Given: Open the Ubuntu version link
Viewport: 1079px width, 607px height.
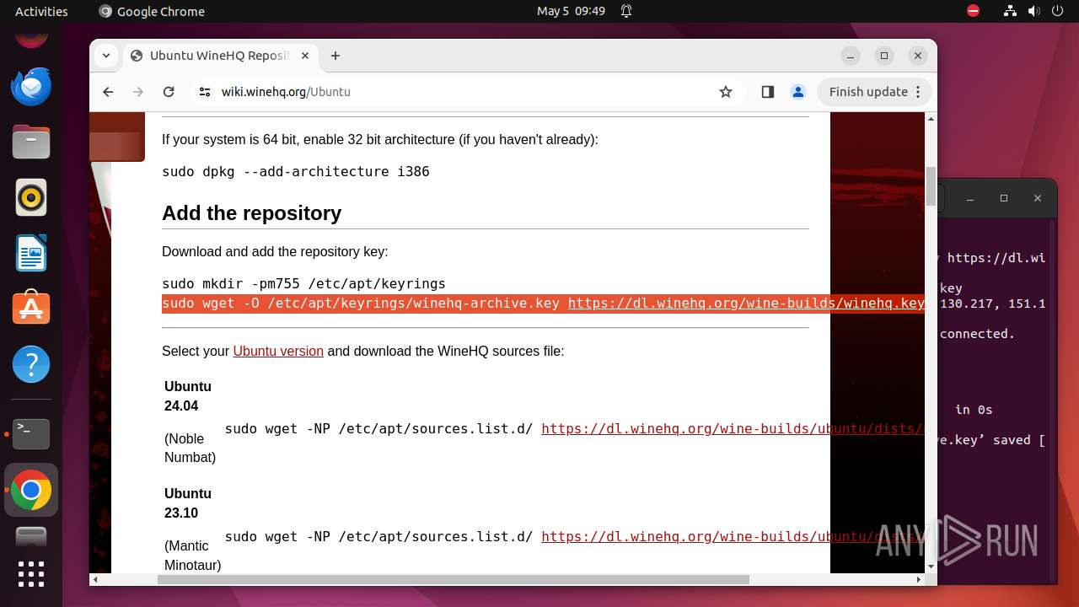Looking at the screenshot, I should pos(278,351).
